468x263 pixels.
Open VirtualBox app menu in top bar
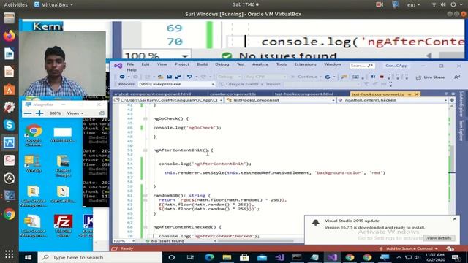[53, 4]
